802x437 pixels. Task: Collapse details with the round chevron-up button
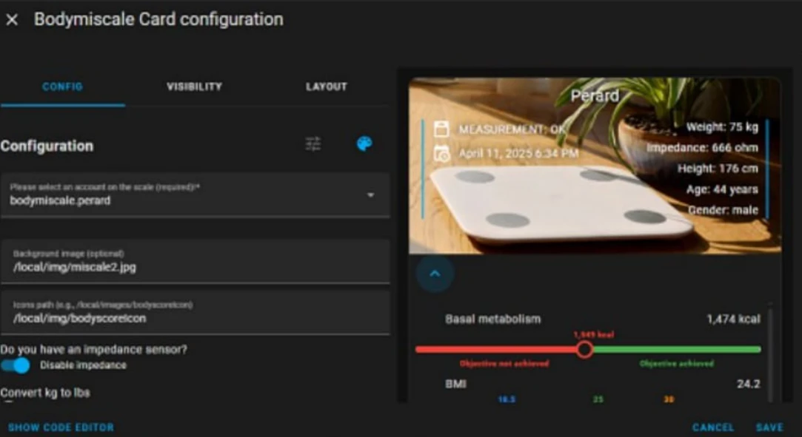coord(435,274)
